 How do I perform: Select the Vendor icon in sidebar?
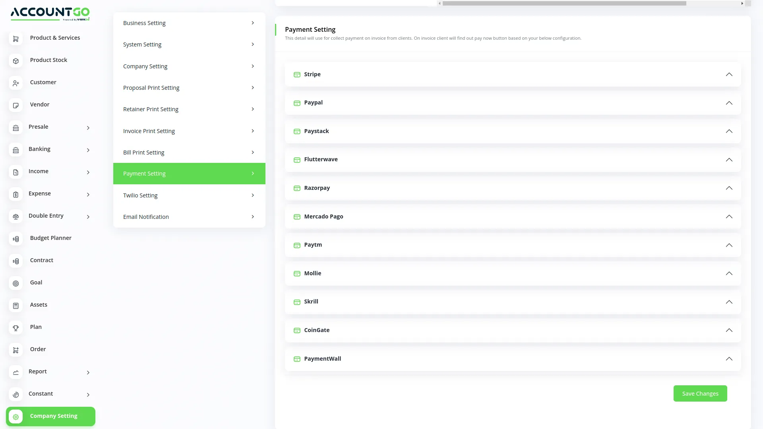[15, 105]
